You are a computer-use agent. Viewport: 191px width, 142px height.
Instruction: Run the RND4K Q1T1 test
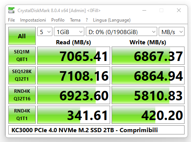[x=22, y=115]
